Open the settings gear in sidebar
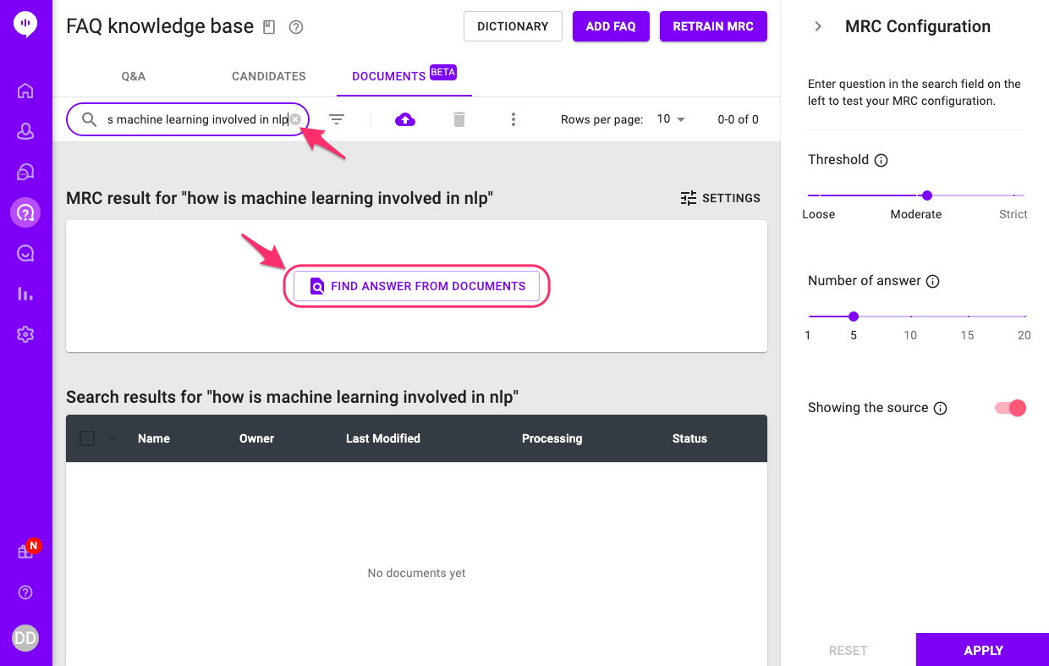 [25, 334]
